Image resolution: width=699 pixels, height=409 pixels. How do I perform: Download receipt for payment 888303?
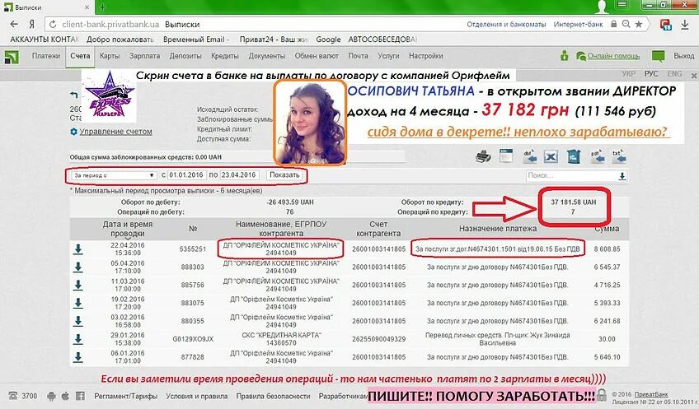(78, 267)
